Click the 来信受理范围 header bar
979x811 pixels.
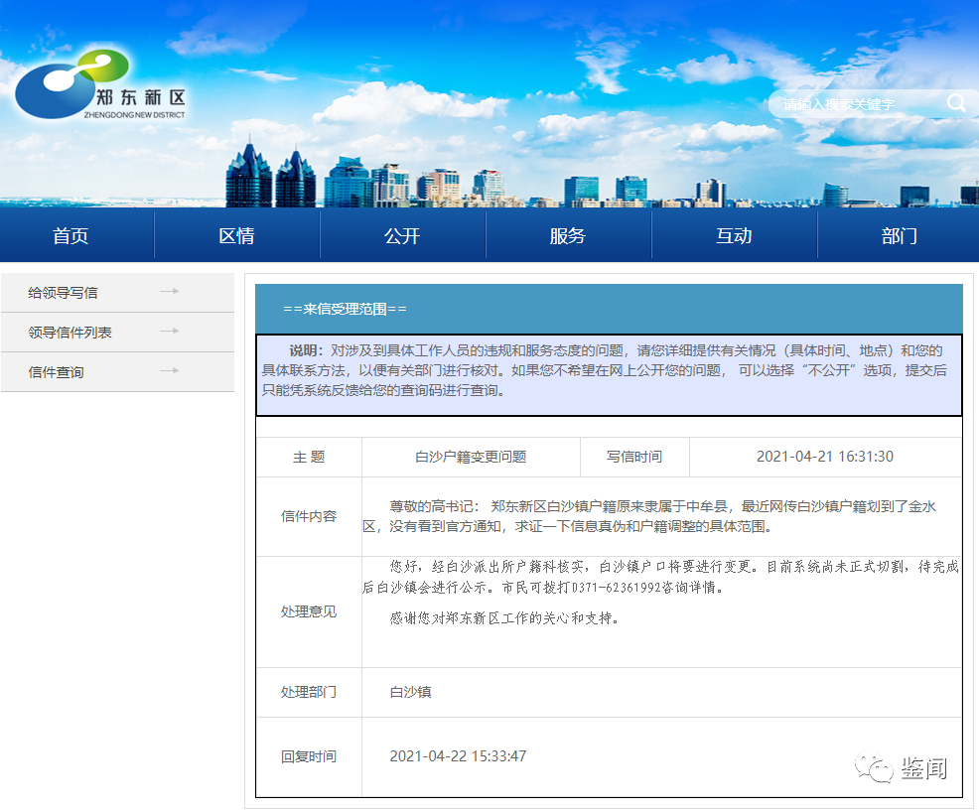[x=608, y=309]
